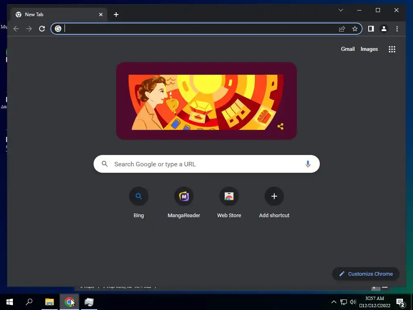Open a new tab with plus button
413x310 pixels.
tap(116, 15)
